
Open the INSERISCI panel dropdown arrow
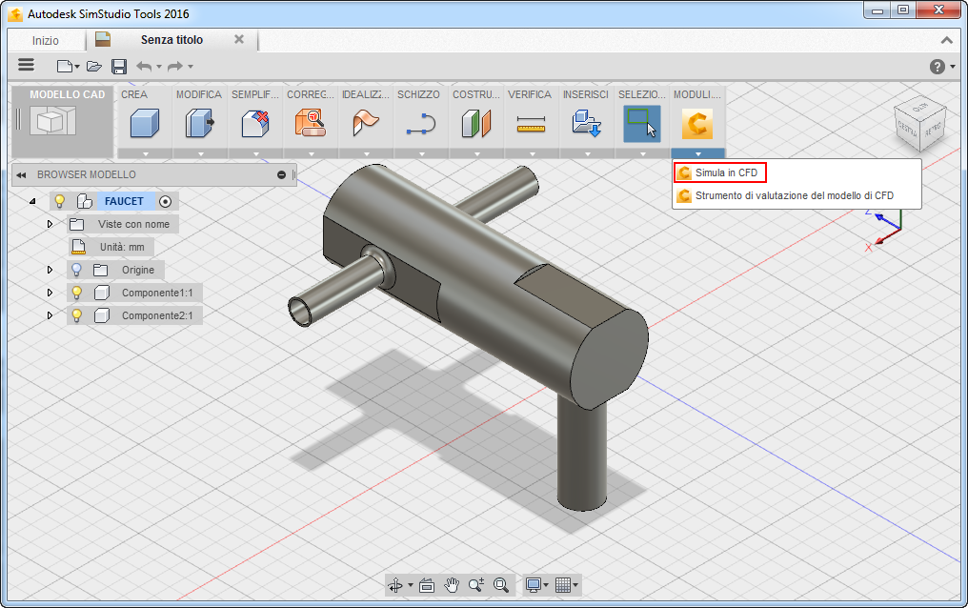pos(587,153)
